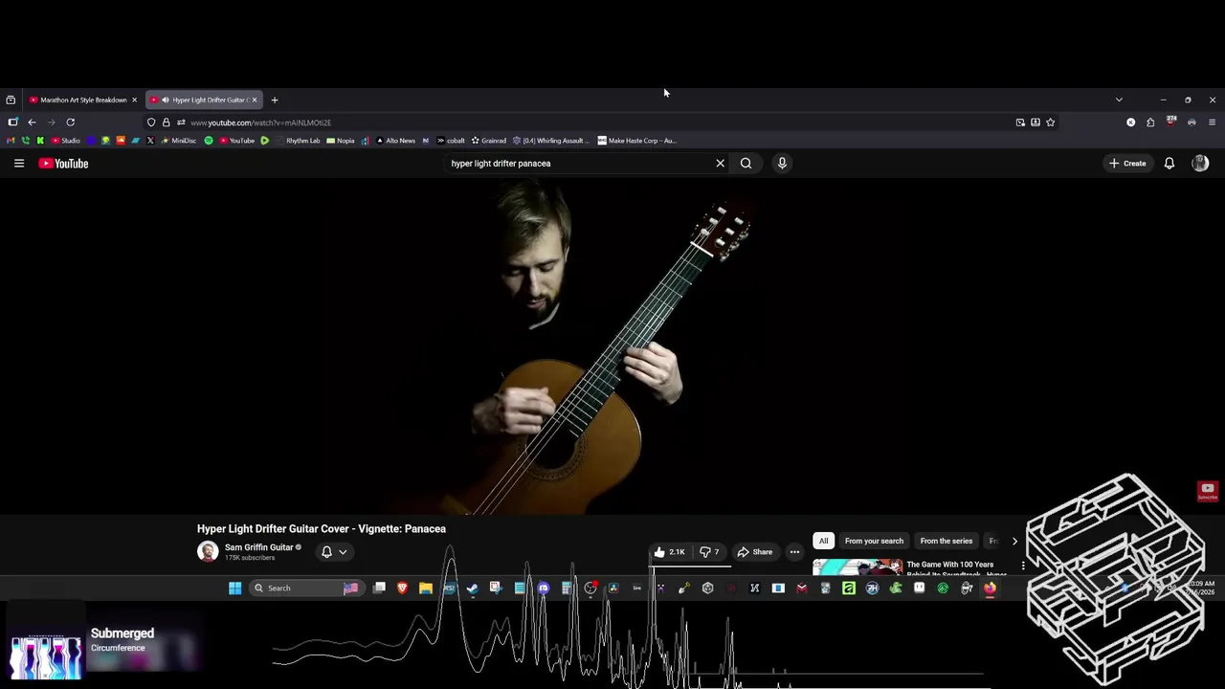Open the picture-in-picture icon in address bar
1225x689 pixels.
(x=1020, y=122)
